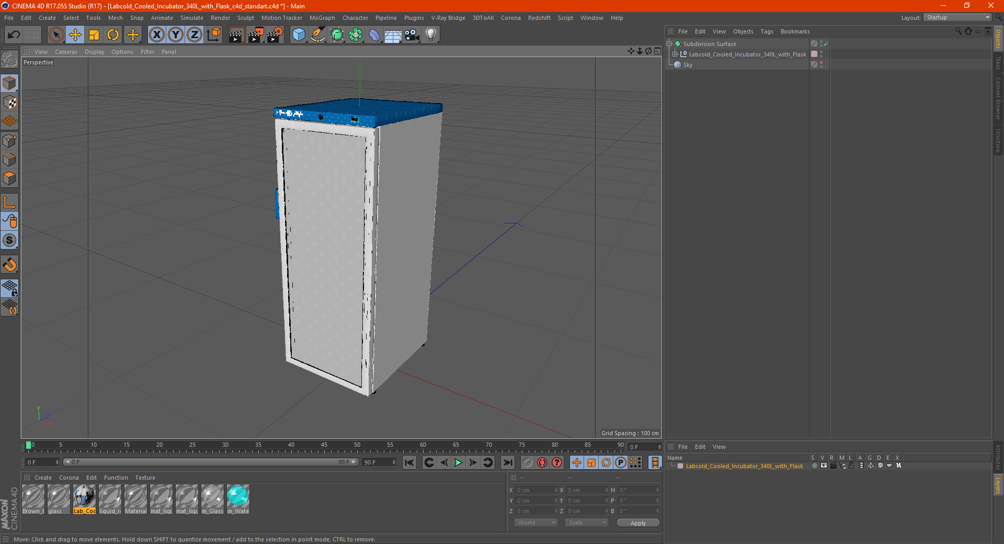The image size is (1004, 544).
Task: Toggle layer Solo dot for Labcold layer
Action: tap(814, 466)
